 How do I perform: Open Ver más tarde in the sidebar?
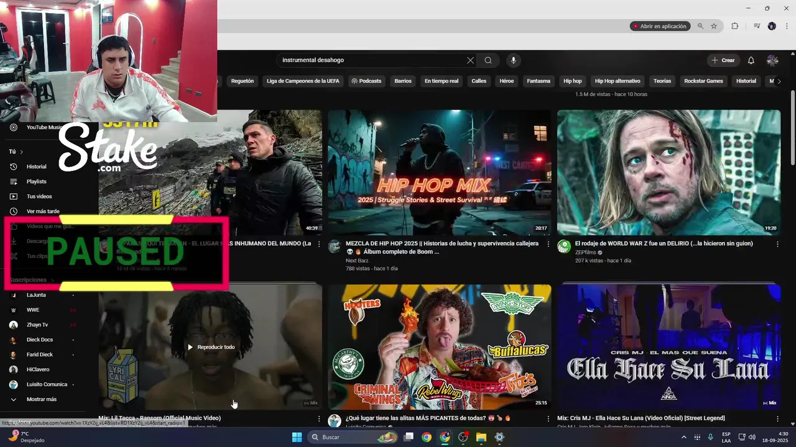coord(42,211)
